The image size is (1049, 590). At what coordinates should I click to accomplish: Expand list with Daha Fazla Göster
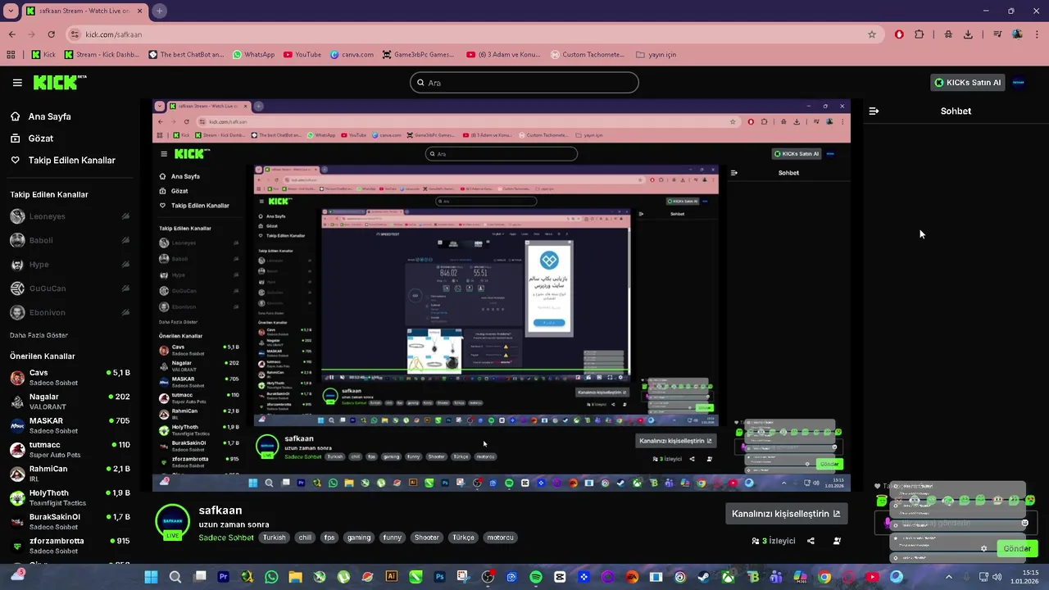(x=39, y=335)
